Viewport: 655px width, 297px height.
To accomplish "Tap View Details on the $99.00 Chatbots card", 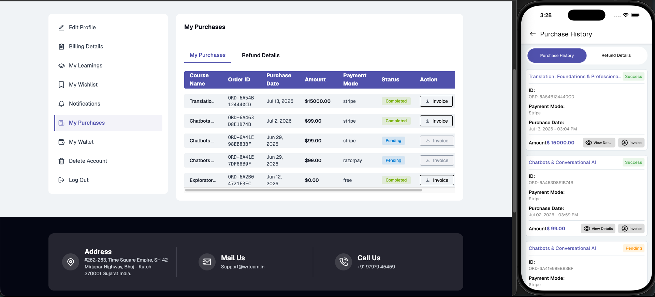I will (598, 229).
